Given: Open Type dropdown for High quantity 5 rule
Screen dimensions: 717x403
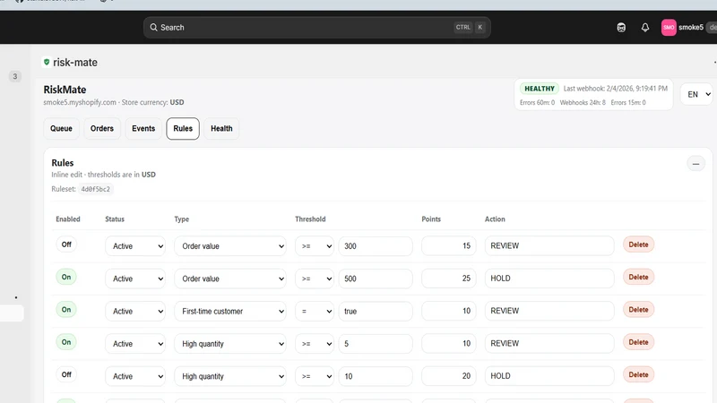Looking at the screenshot, I should coord(230,344).
